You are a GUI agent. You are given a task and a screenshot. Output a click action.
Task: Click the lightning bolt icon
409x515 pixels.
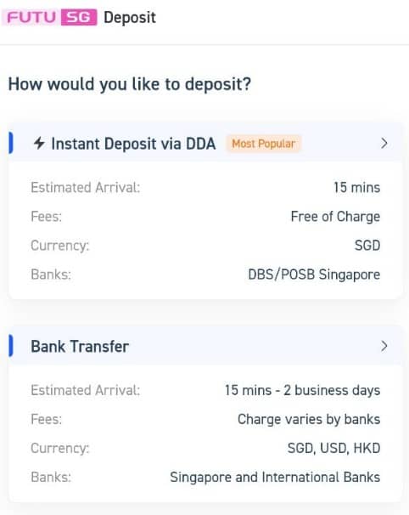[39, 144]
